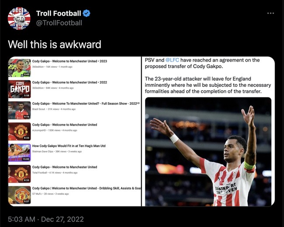The image size is (284, 227).
Task: Open 'Full Season Show - 2022' video title
Action: [86, 103]
